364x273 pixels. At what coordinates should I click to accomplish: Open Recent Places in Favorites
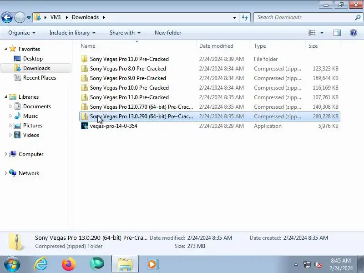tap(40, 77)
